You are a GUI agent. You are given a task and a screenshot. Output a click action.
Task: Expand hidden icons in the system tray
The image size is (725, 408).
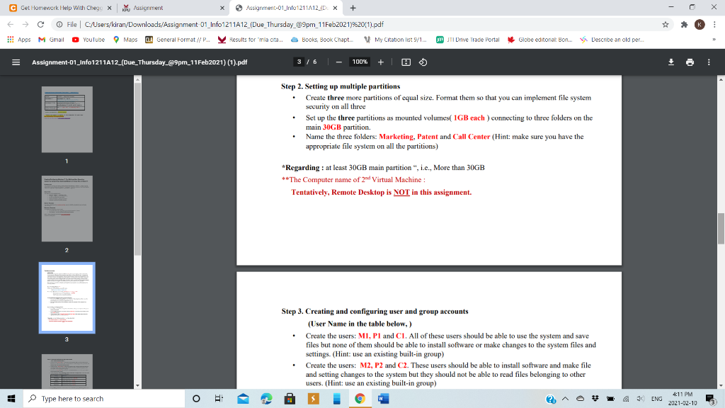coord(565,399)
